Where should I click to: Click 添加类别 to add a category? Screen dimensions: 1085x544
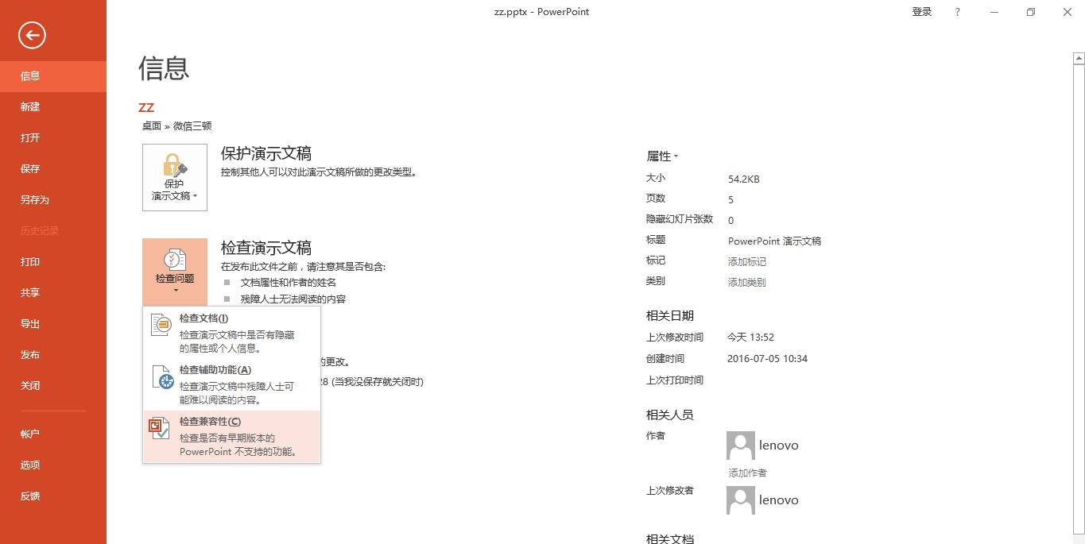click(x=746, y=281)
